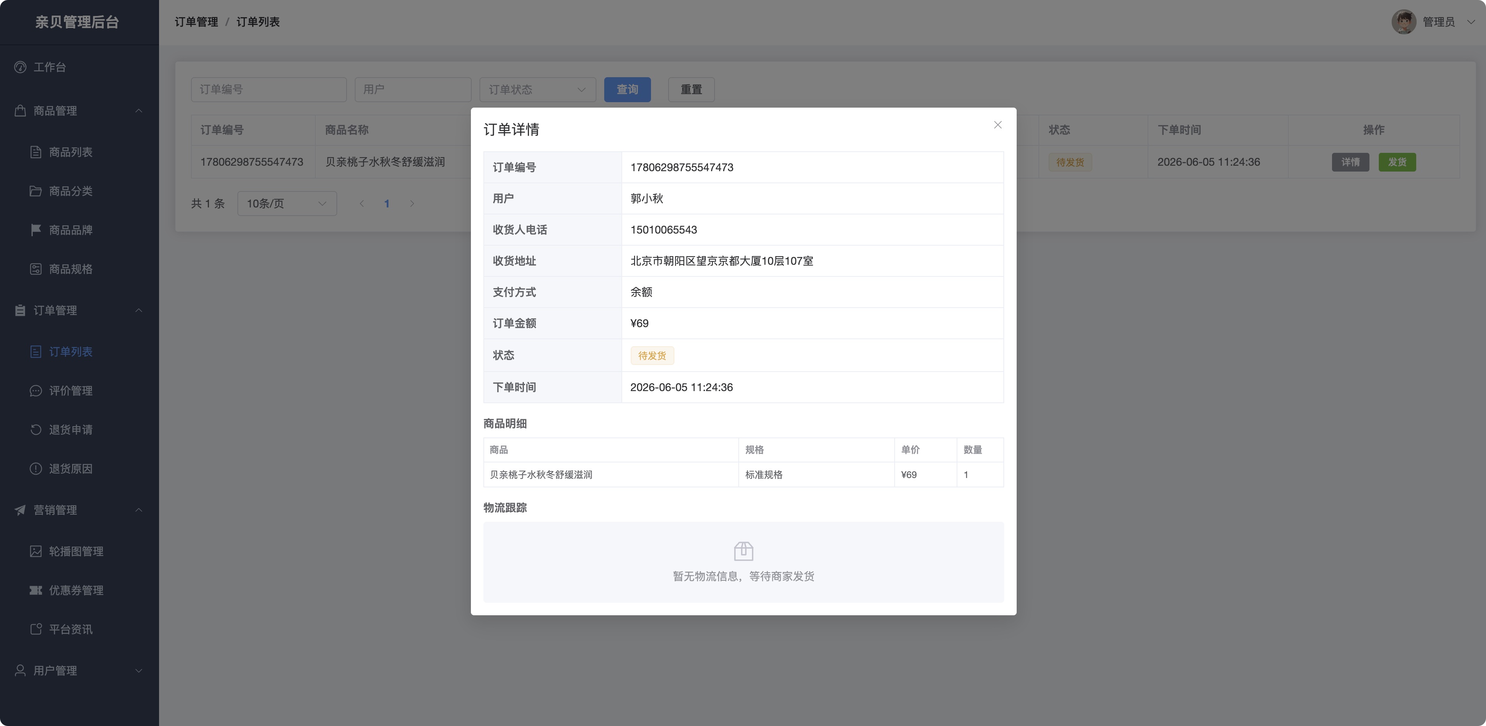Click the 商品管理 bag icon
Screen dimensions: 1486x726
click(x=20, y=110)
